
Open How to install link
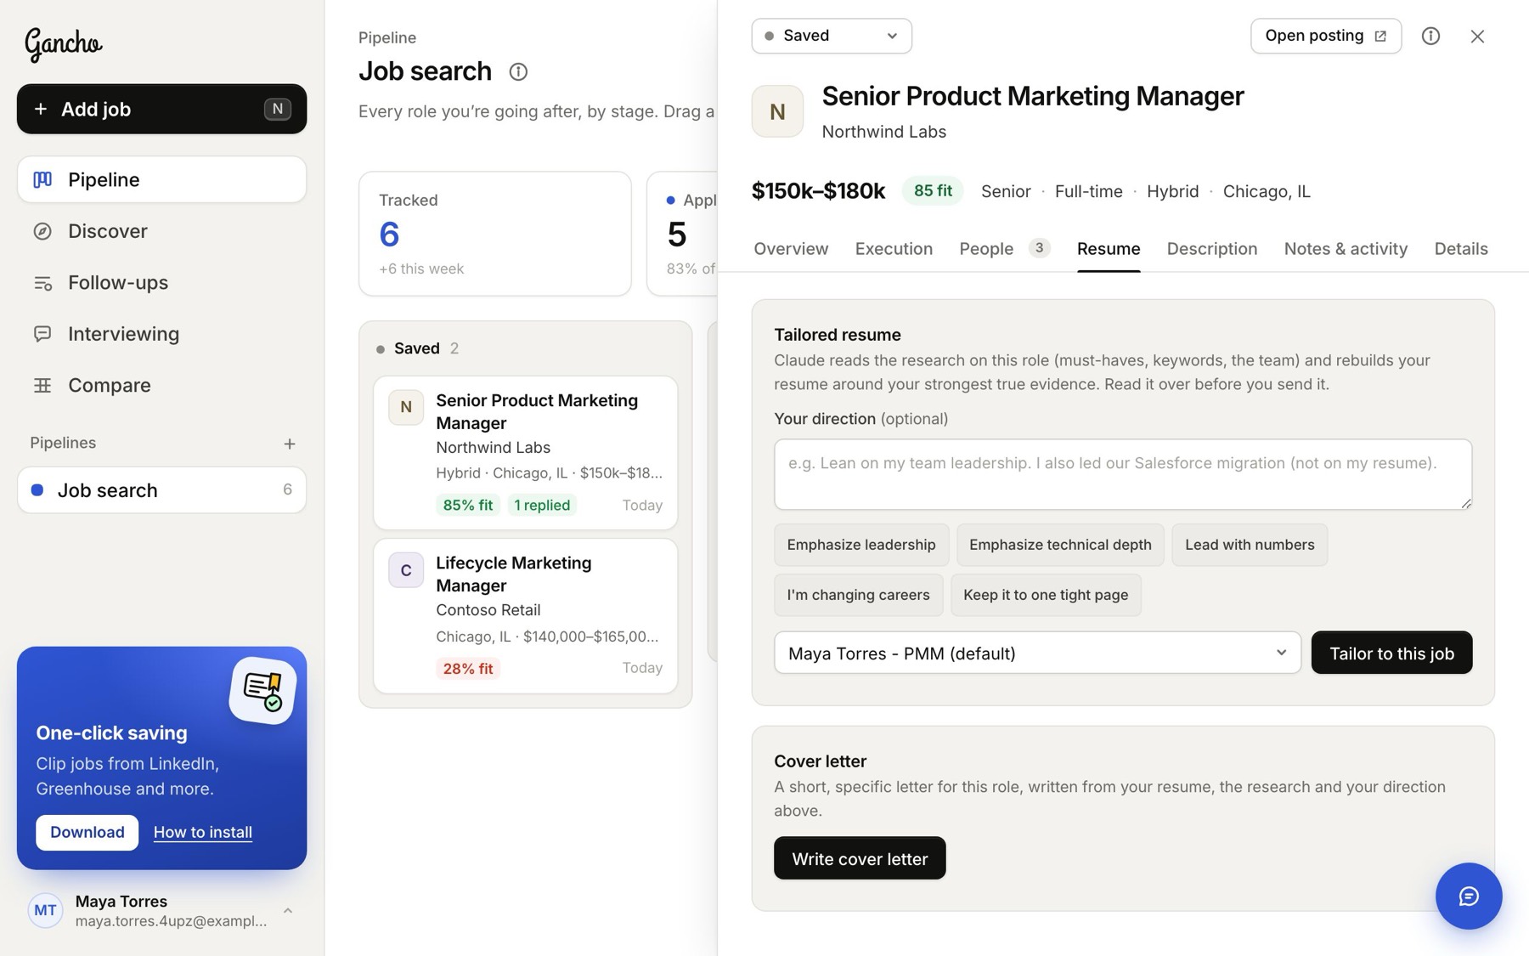pos(203,832)
